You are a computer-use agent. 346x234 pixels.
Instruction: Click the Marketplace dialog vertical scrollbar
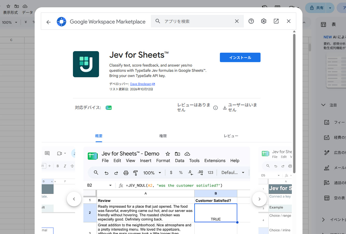pyautogui.click(x=294, y=104)
